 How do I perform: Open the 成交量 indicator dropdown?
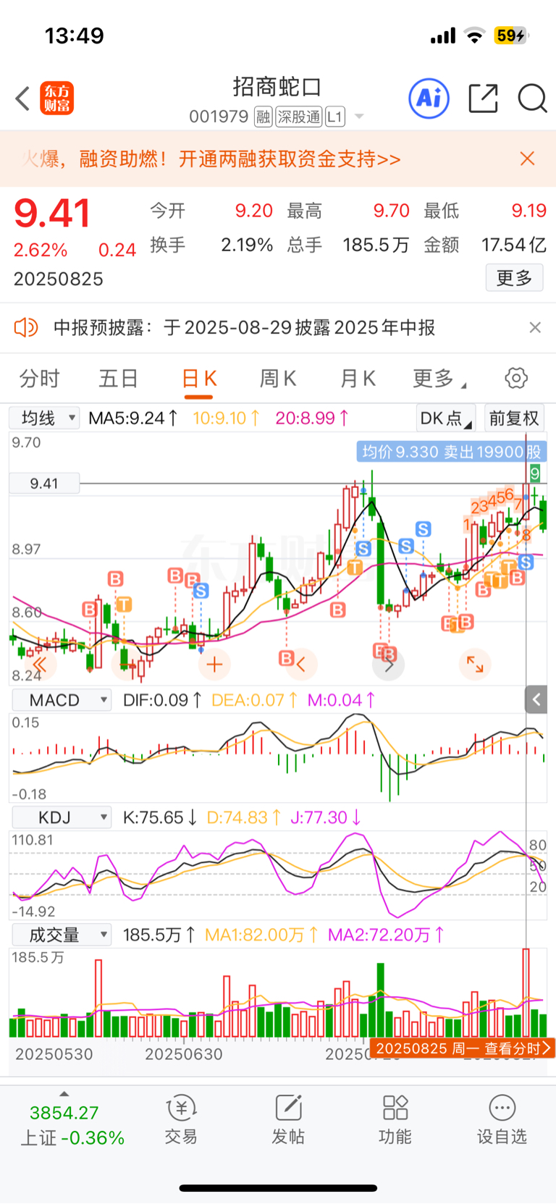pyautogui.click(x=62, y=935)
